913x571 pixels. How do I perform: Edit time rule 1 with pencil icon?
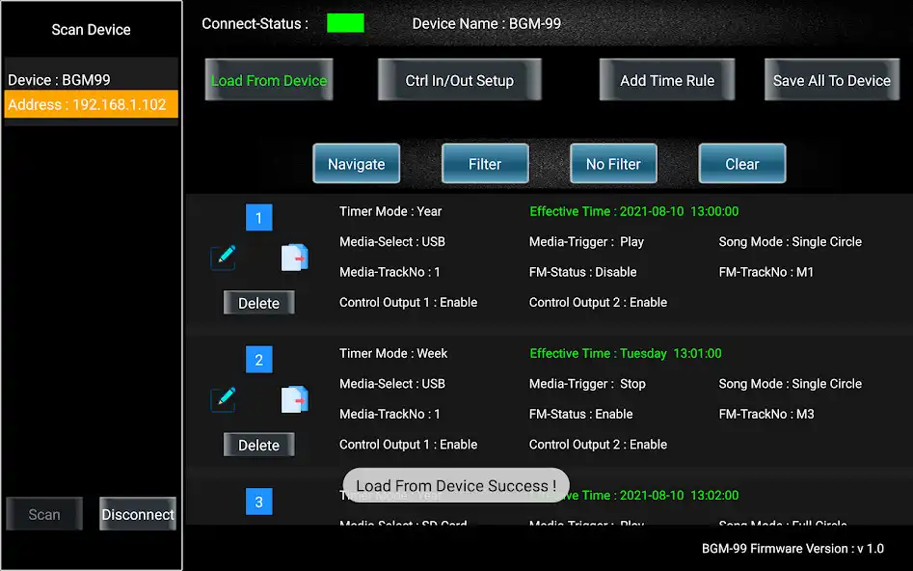coord(223,257)
